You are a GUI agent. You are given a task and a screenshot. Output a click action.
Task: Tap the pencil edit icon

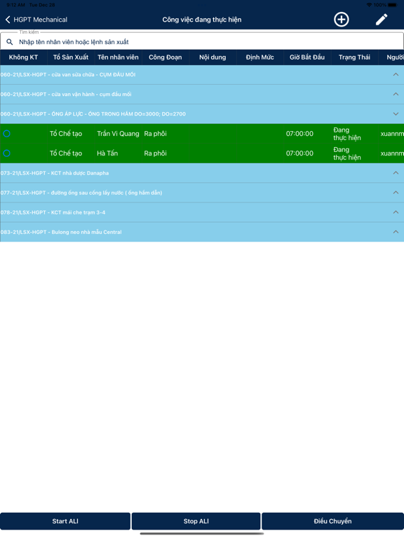[x=382, y=19]
